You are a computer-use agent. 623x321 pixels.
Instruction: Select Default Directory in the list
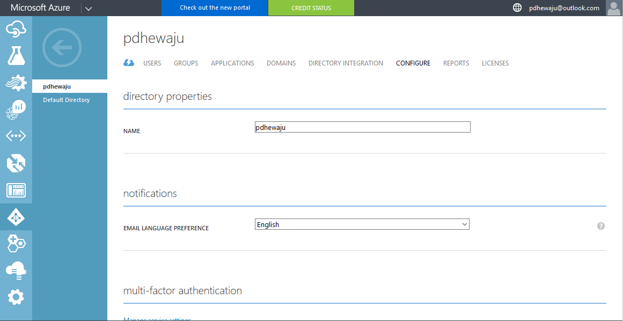pyautogui.click(x=67, y=100)
